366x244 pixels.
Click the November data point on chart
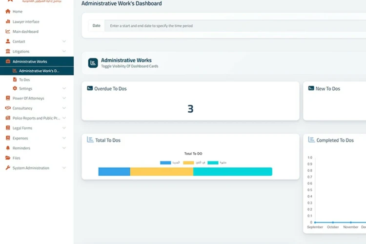tap(350, 223)
